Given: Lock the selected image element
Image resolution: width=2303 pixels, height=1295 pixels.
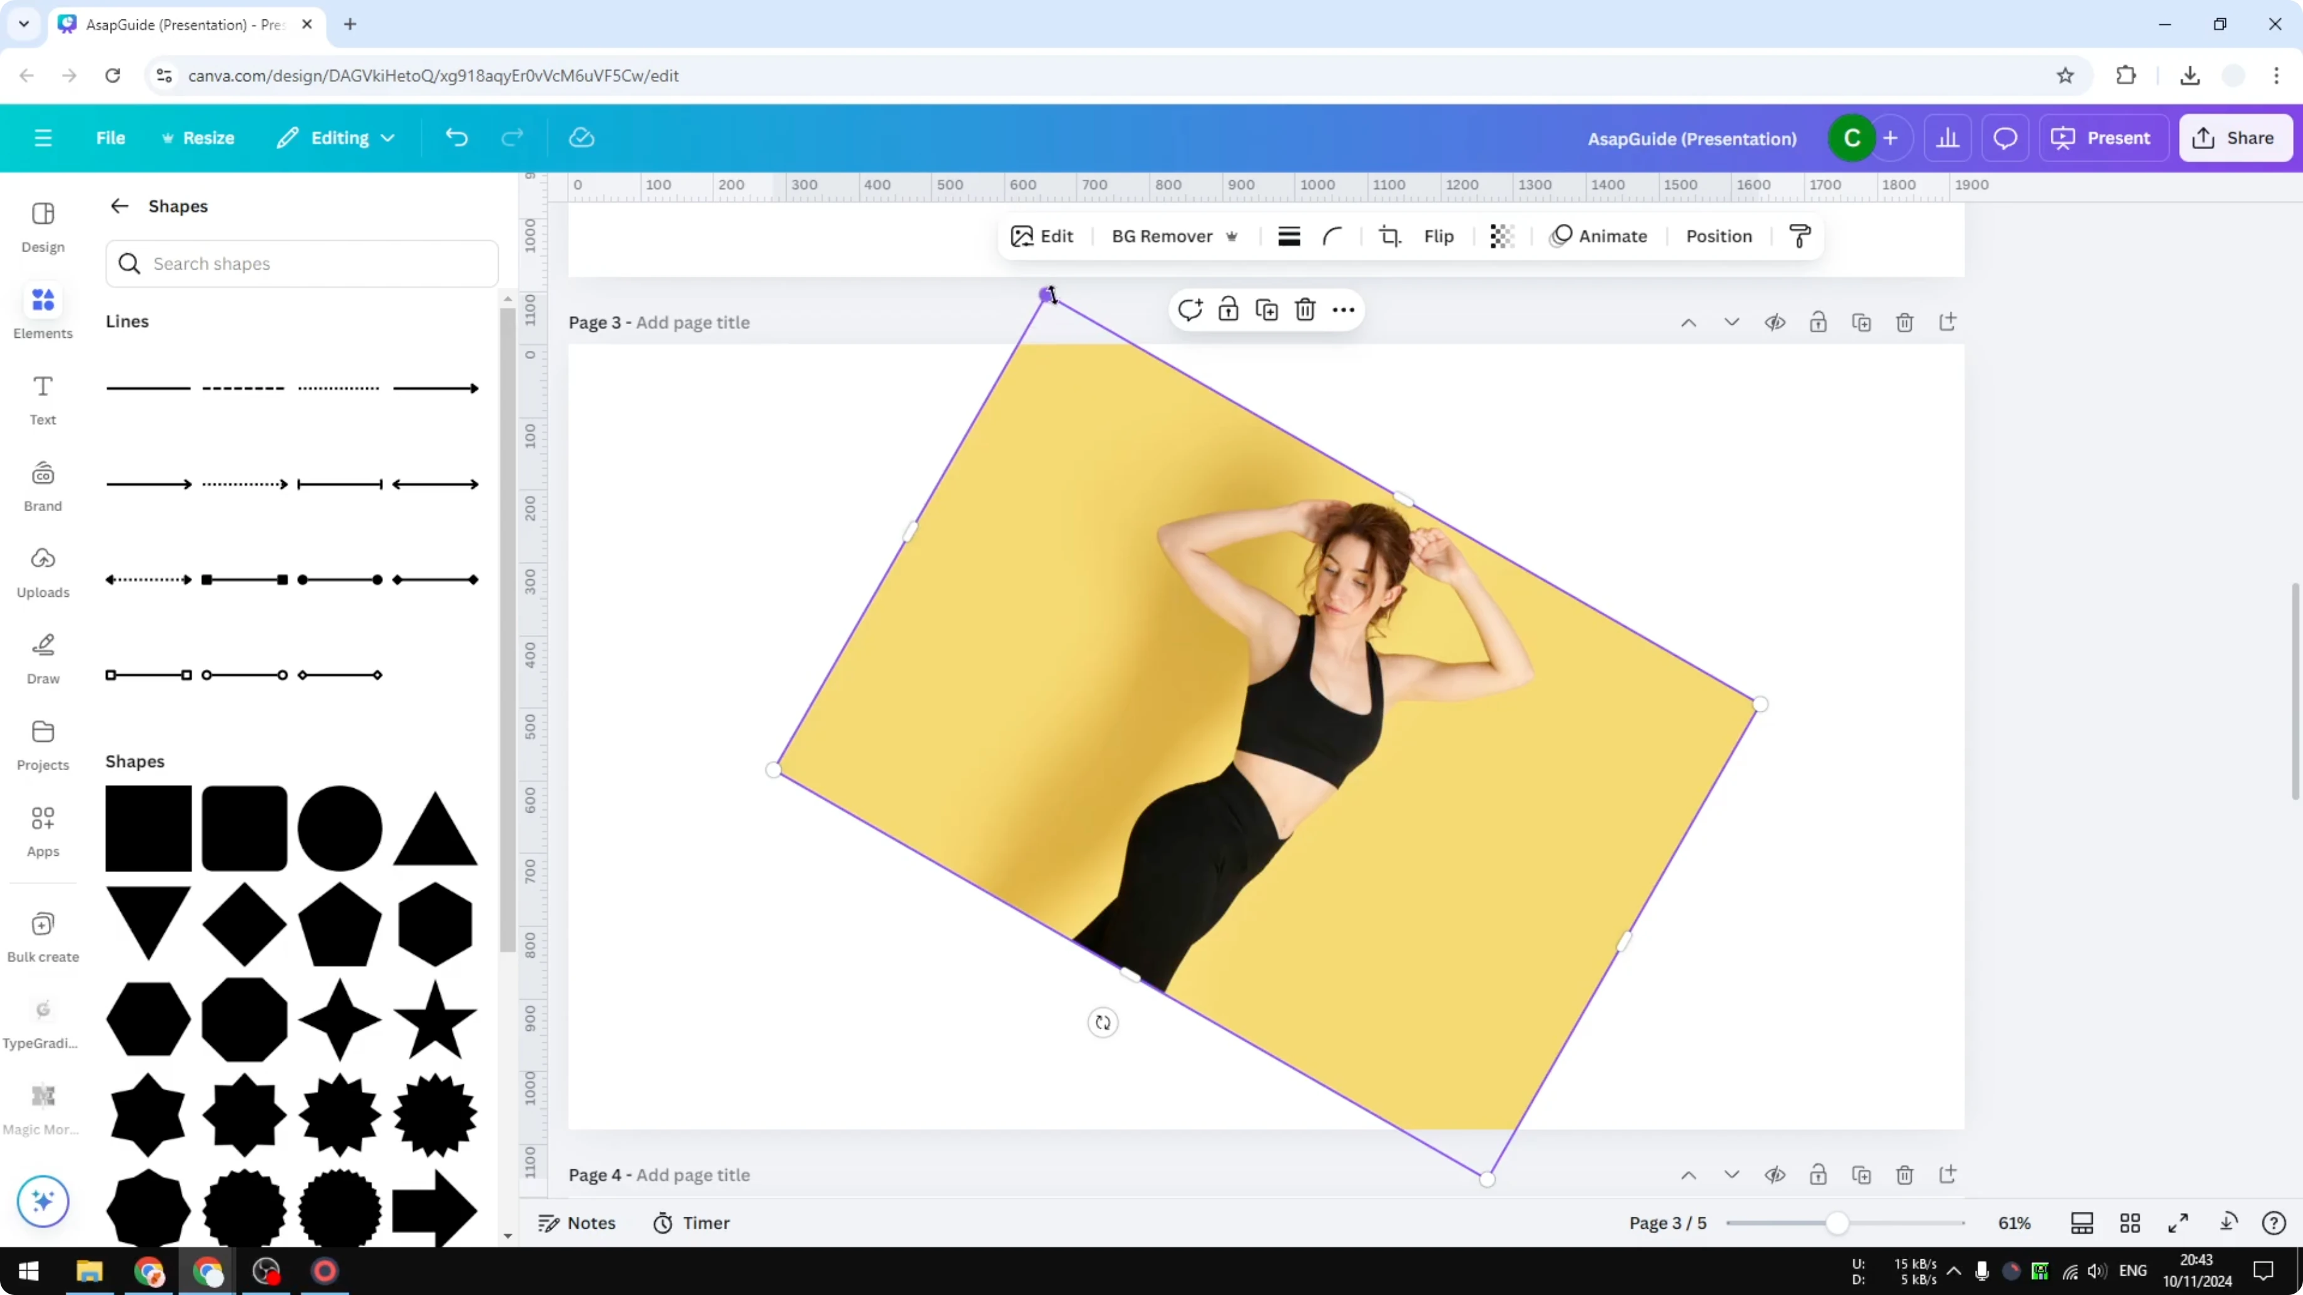Looking at the screenshot, I should (x=1228, y=309).
